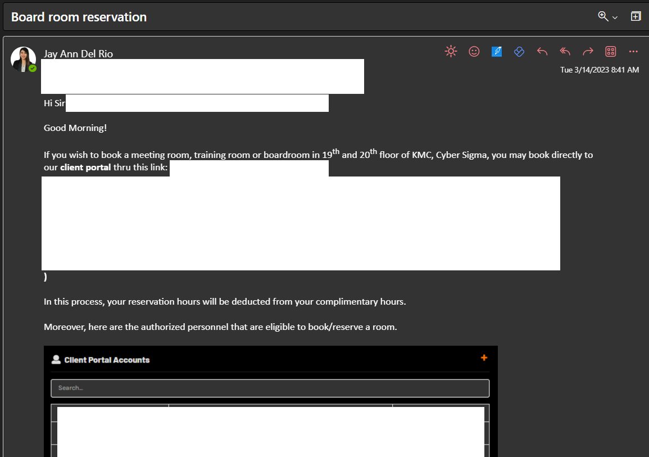This screenshot has width=649, height=457.
Task: Click the blue pen compose icon
Action: (x=497, y=51)
